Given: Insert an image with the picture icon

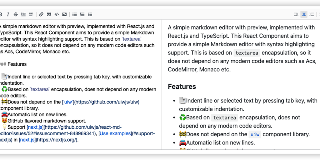Looking at the screenshot, I should 64,14.
